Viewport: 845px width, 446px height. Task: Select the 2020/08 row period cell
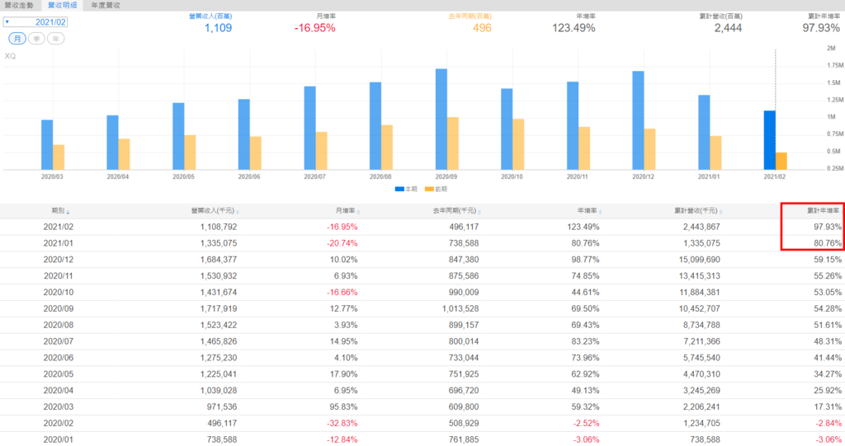point(59,325)
